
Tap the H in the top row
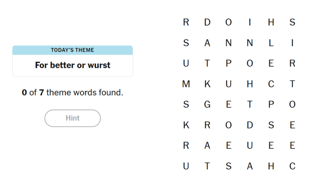click(x=271, y=22)
